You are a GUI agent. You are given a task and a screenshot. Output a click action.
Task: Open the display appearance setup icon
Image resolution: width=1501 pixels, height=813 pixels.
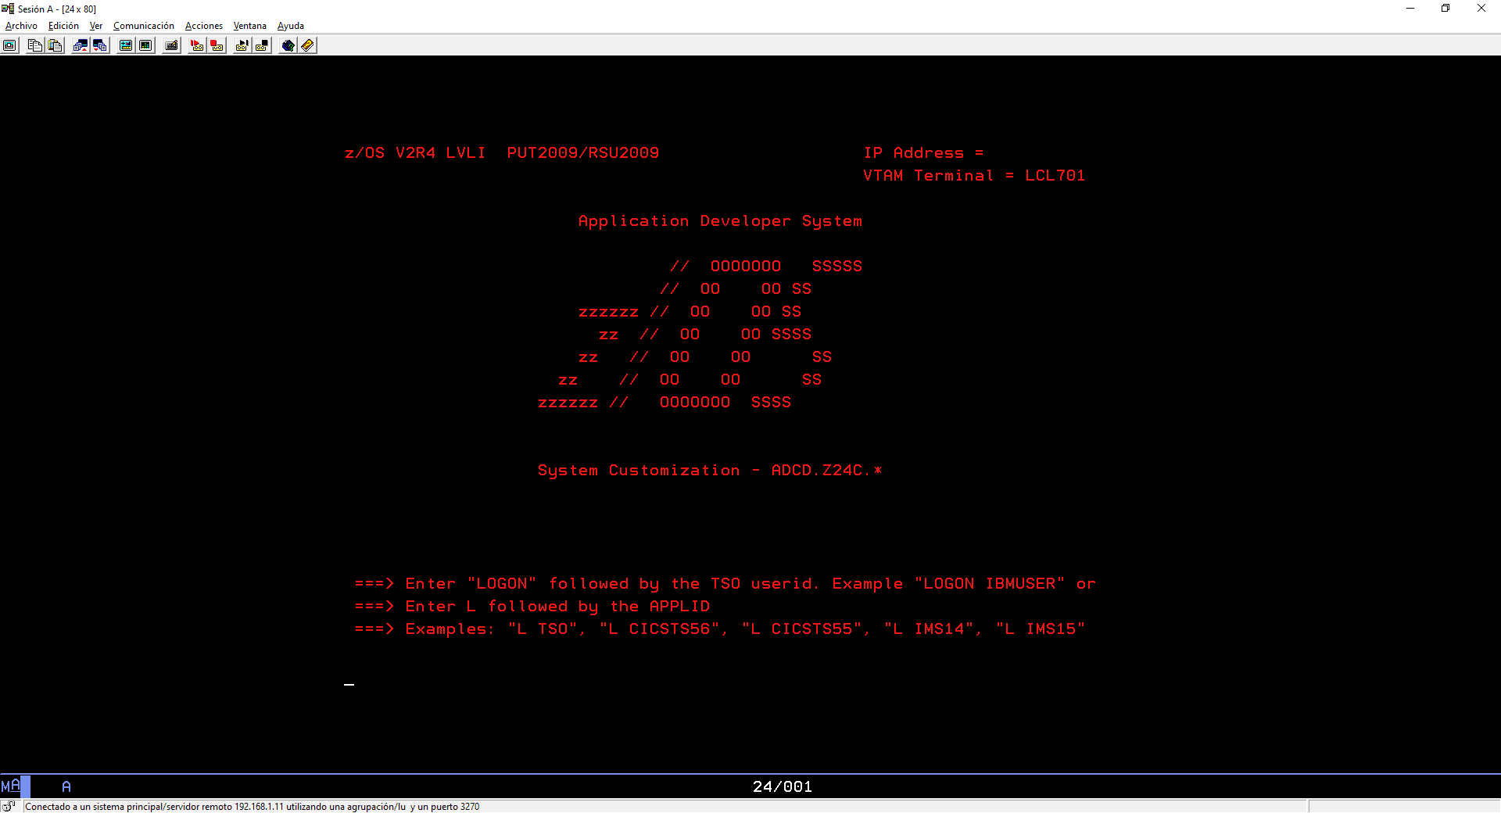pos(125,45)
